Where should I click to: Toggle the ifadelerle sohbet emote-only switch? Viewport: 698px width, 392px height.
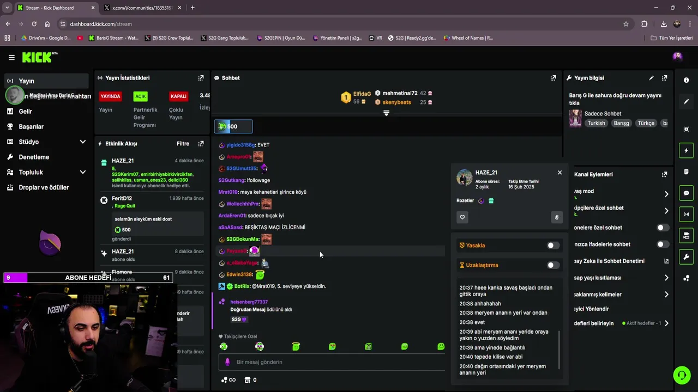tap(662, 244)
